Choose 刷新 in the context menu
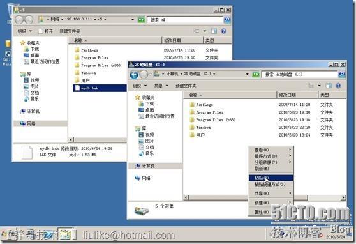 [271, 168]
